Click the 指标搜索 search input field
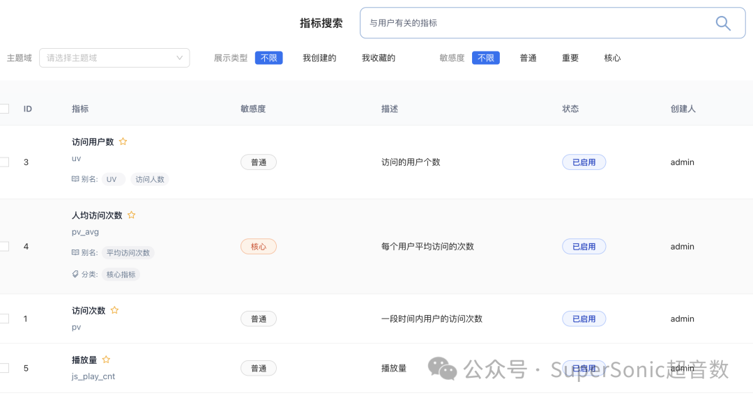Screen dimensions: 753x400 (x=537, y=23)
